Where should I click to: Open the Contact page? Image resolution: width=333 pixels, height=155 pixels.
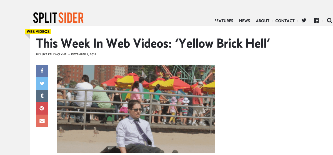point(285,21)
